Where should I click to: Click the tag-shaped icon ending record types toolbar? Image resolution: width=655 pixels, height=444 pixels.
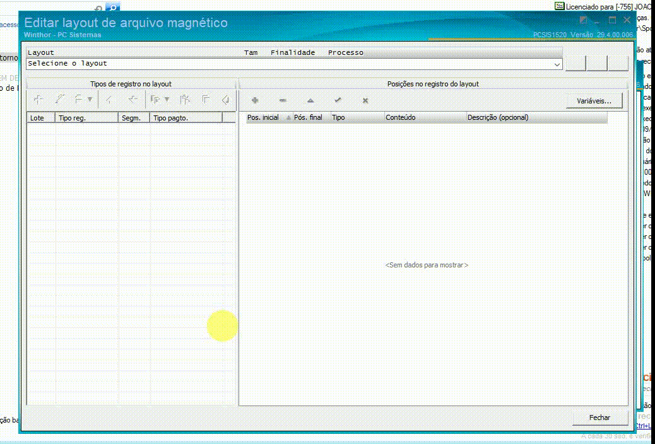click(x=225, y=100)
